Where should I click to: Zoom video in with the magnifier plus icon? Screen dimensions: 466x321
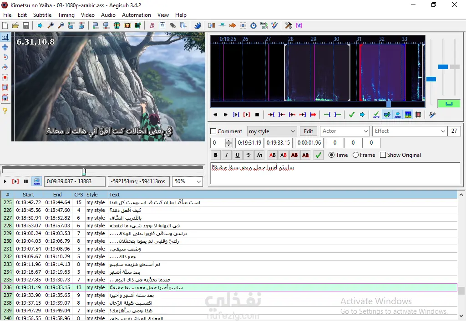(51, 25)
